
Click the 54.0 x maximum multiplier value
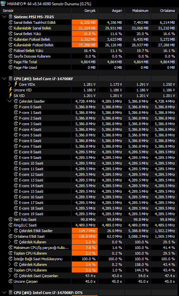coord(143,276)
